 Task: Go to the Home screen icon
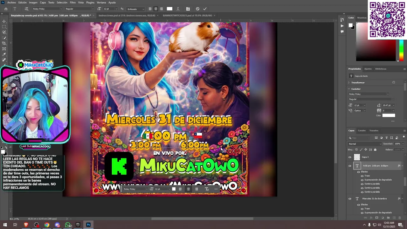tap(6, 9)
